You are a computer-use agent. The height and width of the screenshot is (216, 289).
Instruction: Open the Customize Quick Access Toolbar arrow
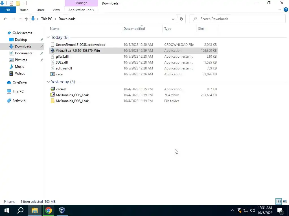[23, 3]
